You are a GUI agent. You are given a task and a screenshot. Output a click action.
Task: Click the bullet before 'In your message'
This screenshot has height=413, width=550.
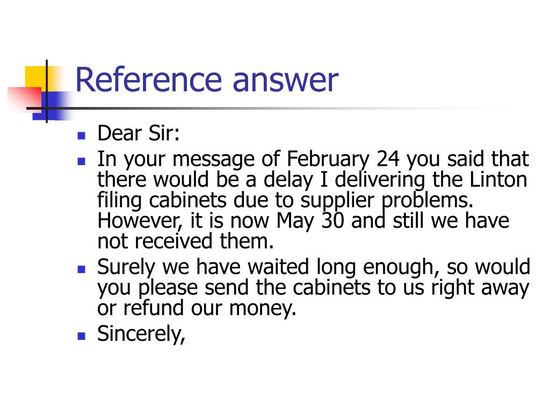pyautogui.click(x=82, y=161)
